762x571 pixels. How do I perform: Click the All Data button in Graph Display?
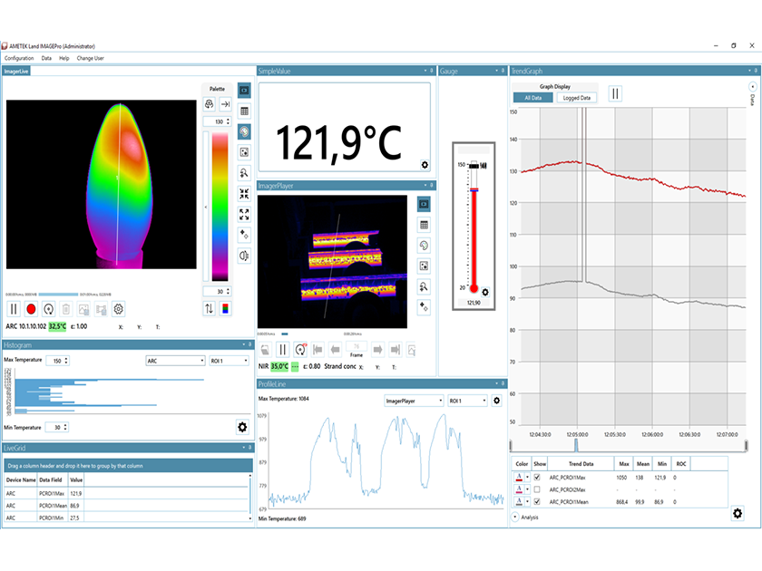coord(532,95)
